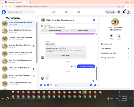Expand Media, files and links section
Screen dimensions: 134x107
[115, 53]
